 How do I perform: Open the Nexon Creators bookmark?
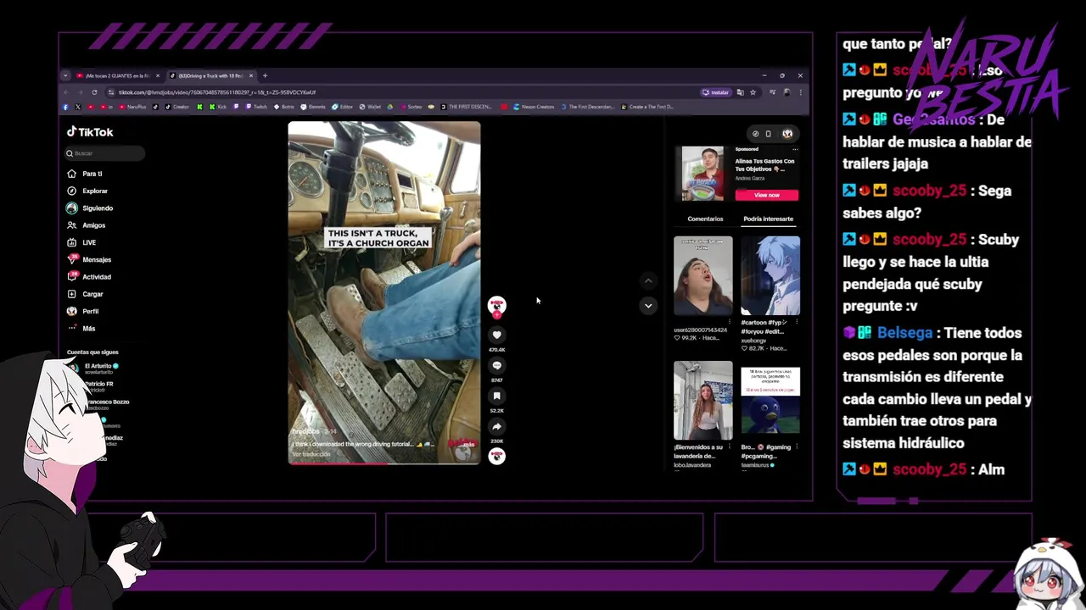533,107
